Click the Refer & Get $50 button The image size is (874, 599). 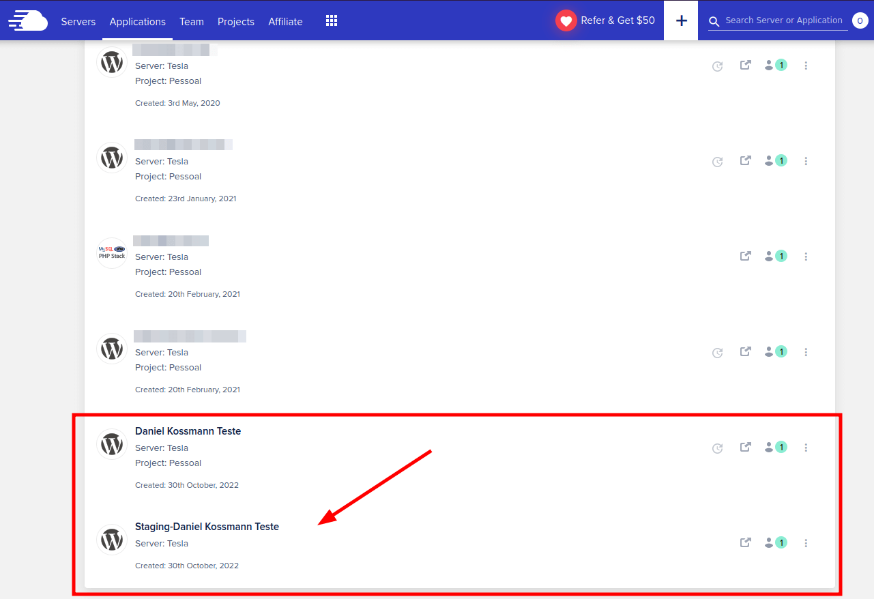coord(606,20)
